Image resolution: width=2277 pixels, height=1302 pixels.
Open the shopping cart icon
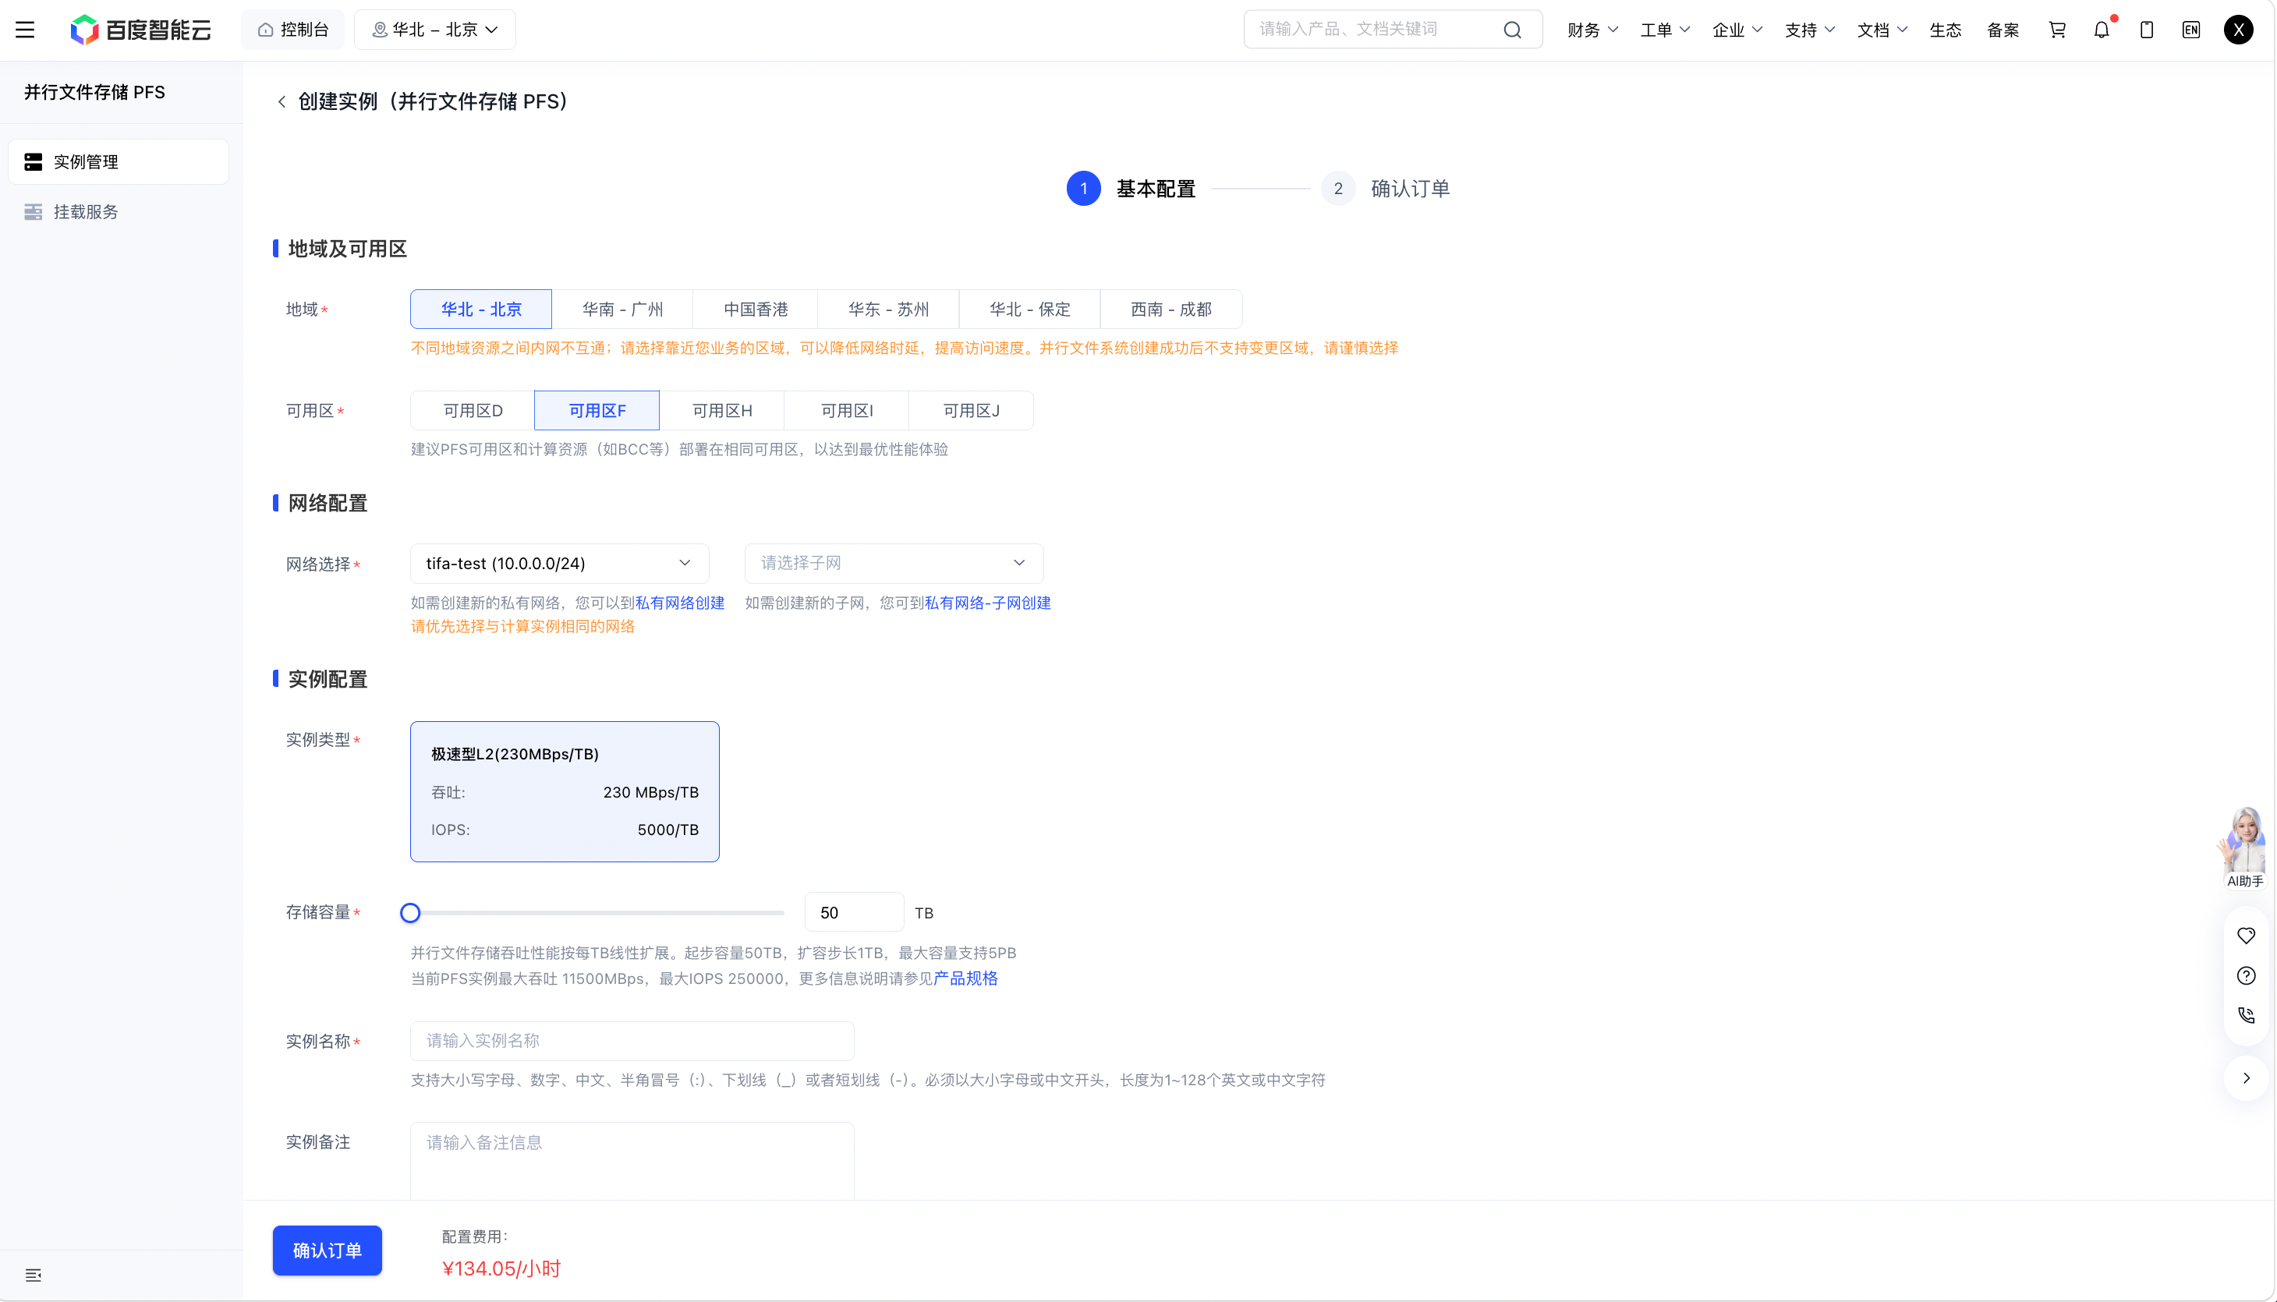pyautogui.click(x=2057, y=30)
